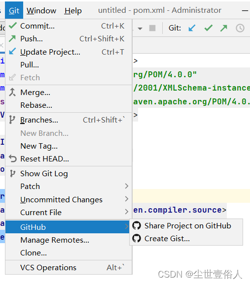This screenshot has height=284, width=250.
Task: Click the rg/POM/4.0.0" editor line
Action: pos(165,74)
